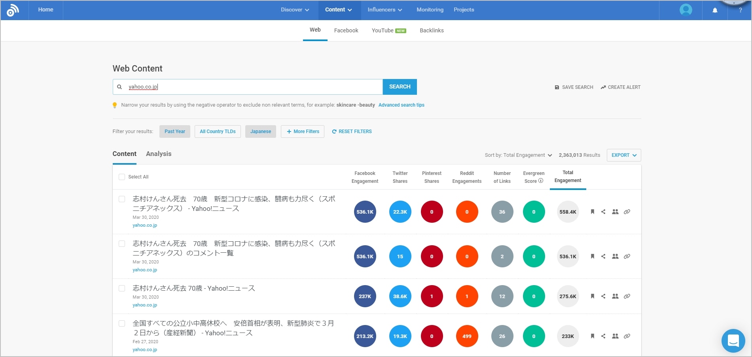Bookmark the 536.1K total engagement article

(x=593, y=256)
